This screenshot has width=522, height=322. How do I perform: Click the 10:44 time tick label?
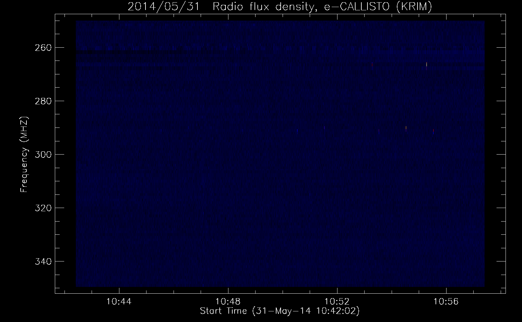[119, 302]
